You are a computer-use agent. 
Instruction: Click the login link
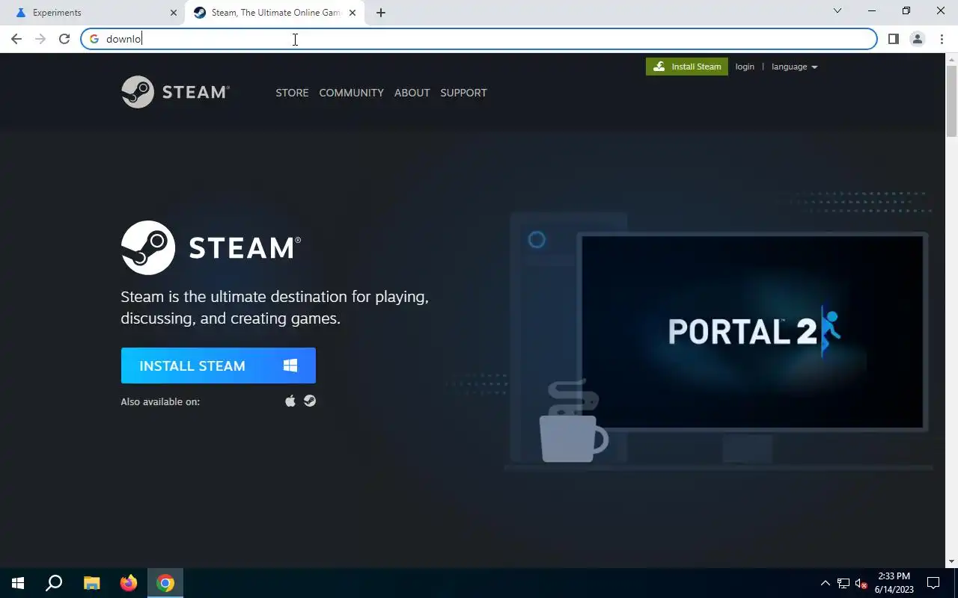tap(745, 67)
